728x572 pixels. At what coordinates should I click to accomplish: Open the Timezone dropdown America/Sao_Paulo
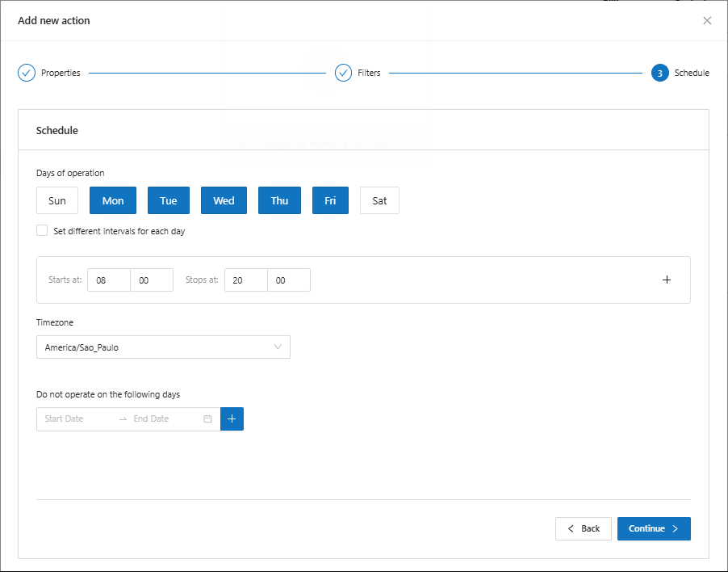coord(163,347)
